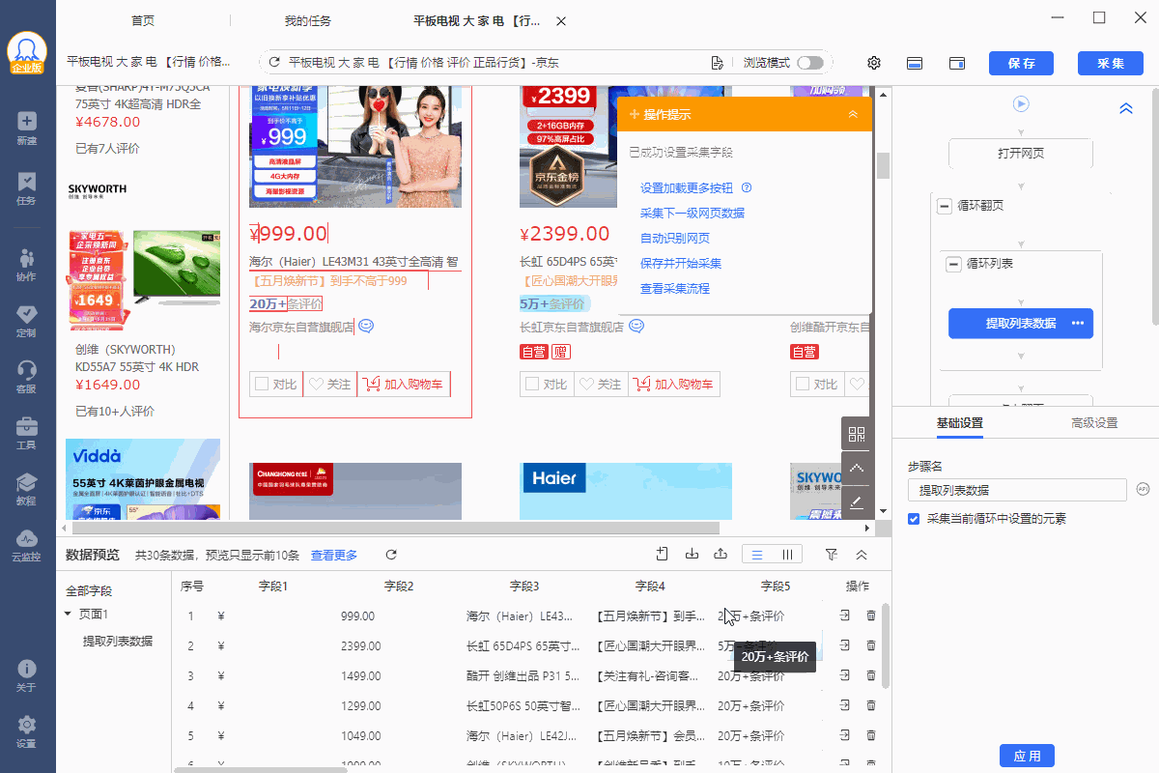
Task: Click the horizontal panel layout icon
Action: [x=915, y=63]
